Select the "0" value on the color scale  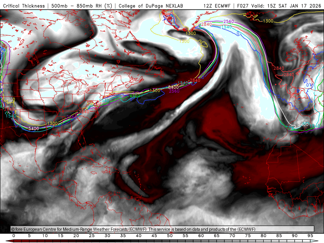tap(14, 236)
